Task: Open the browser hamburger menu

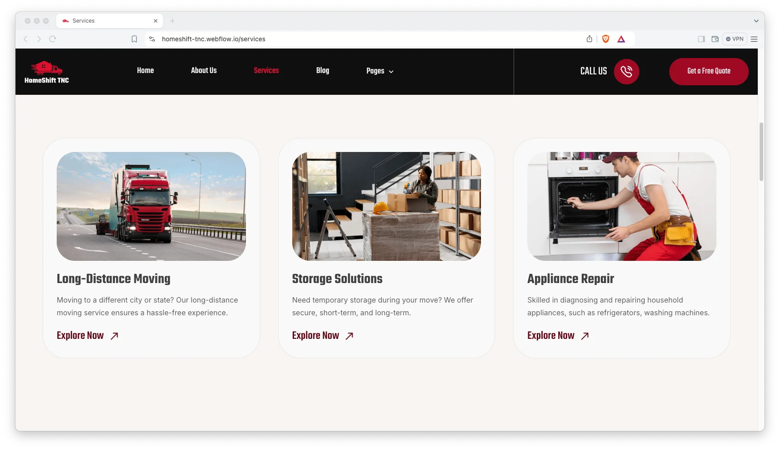Action: point(754,39)
